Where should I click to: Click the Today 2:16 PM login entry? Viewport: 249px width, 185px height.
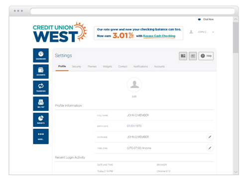click(105, 171)
